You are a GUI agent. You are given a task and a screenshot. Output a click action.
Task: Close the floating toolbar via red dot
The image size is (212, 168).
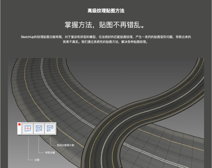[19, 124]
